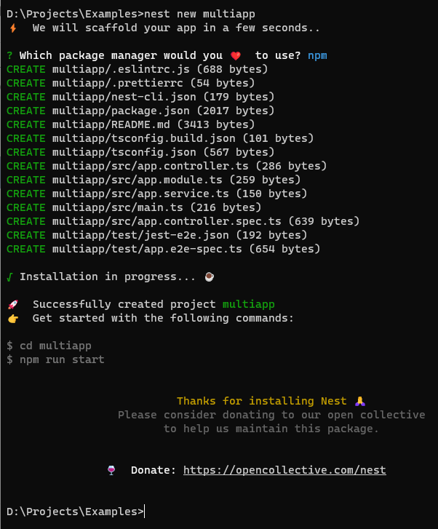Click the 'Donate:' label
438x529 pixels.
(x=154, y=470)
